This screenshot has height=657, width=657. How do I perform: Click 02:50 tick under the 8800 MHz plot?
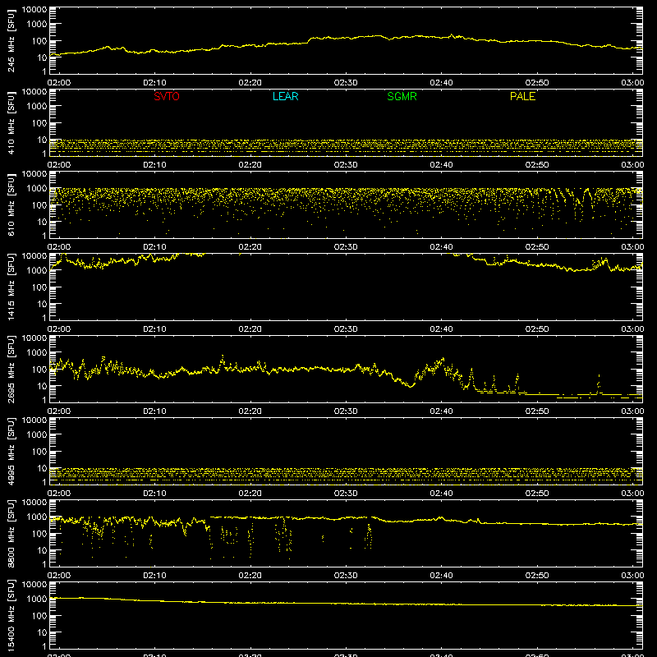coord(537,576)
